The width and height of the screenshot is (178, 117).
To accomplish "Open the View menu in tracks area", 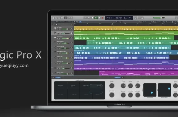I will 70,22.
